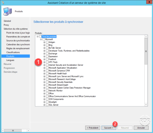Open the Langues step
This screenshot has height=133, width=153.
coord(10,60)
